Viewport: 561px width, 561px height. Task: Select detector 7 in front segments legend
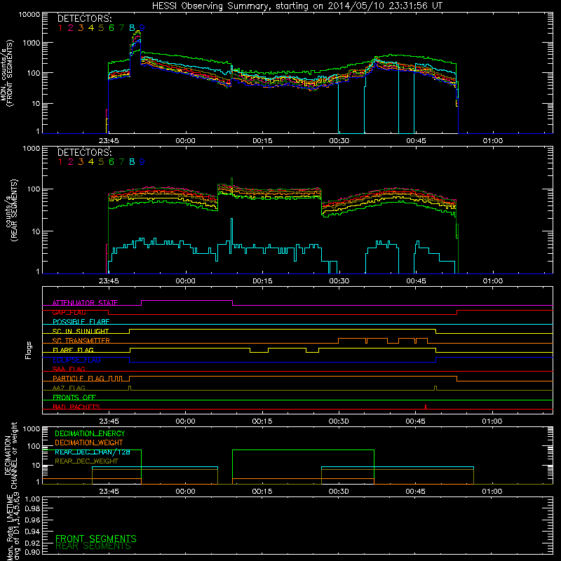click(x=121, y=28)
